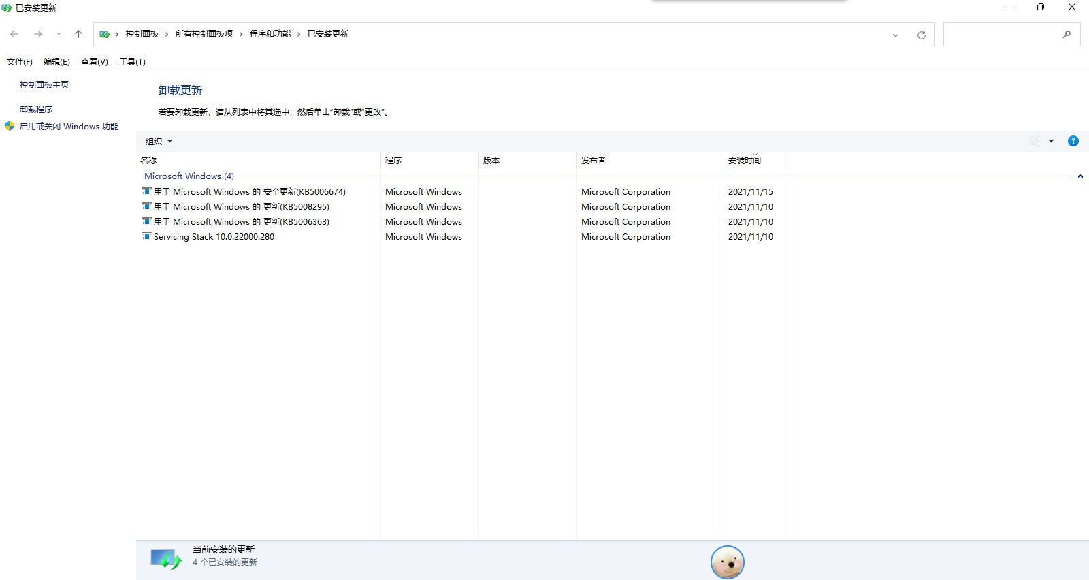Image resolution: width=1089 pixels, height=580 pixels.
Task: Click the 卸载更新 heading
Action: click(180, 91)
